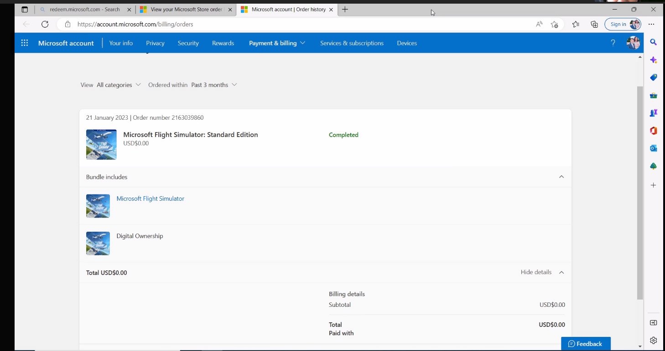Open the sidebar Shopping tag icon
This screenshot has width=665, height=351.
(x=653, y=77)
